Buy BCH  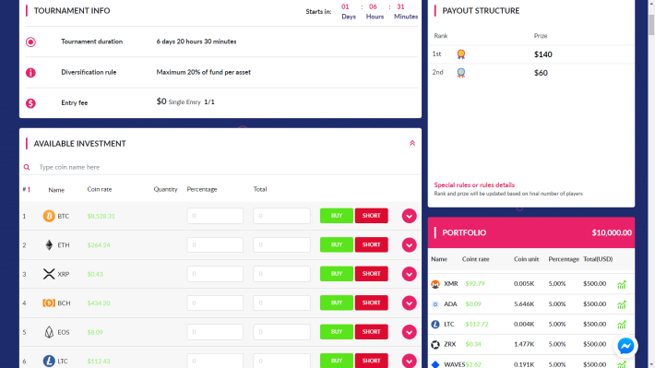337,303
